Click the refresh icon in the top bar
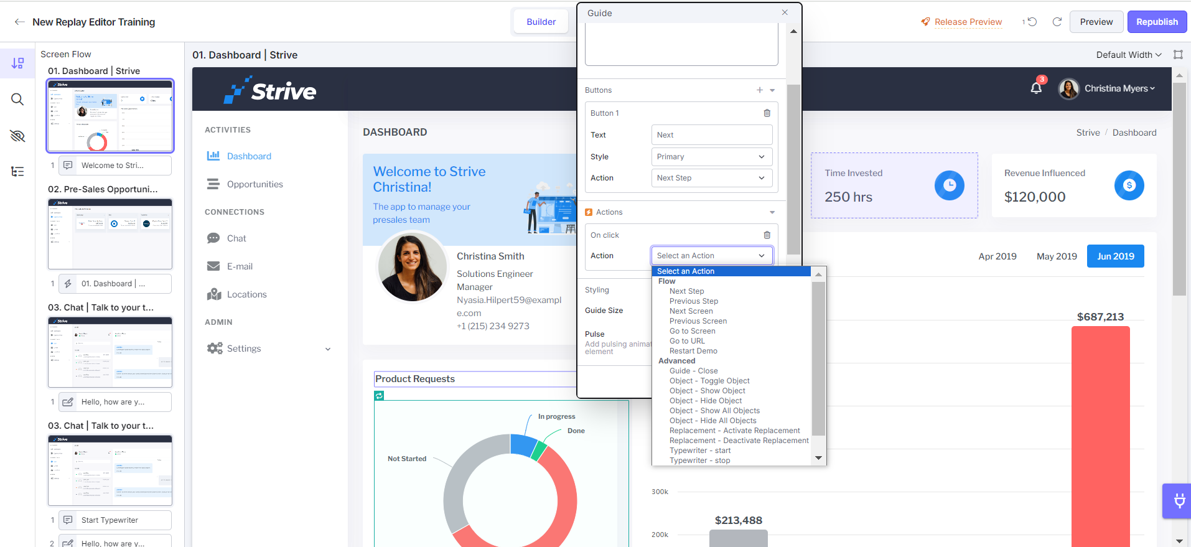The width and height of the screenshot is (1191, 547). pos(1057,22)
